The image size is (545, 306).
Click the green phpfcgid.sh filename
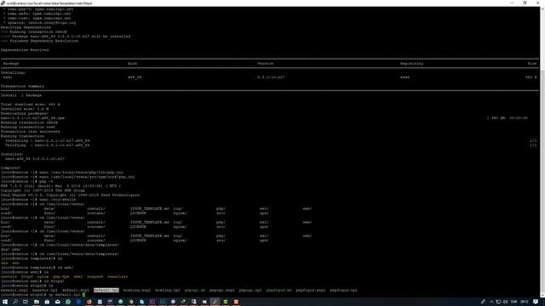coord(279,290)
